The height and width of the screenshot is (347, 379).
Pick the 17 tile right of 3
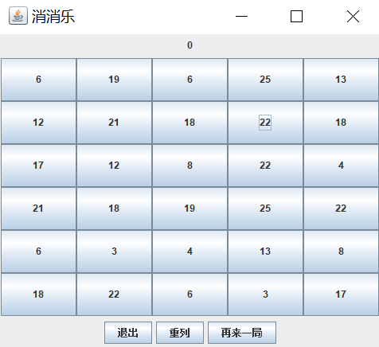click(341, 294)
